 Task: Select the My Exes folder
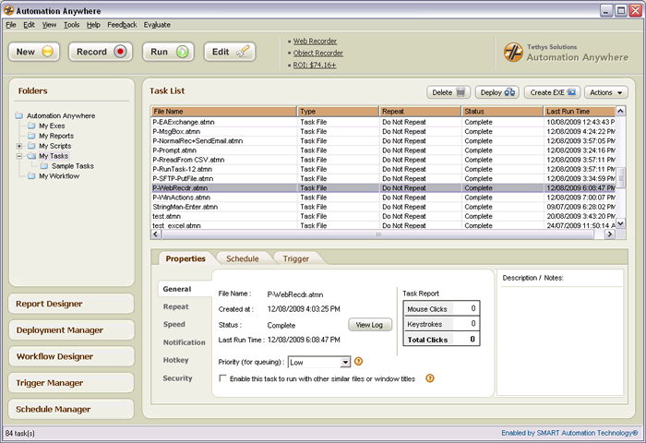tap(52, 126)
